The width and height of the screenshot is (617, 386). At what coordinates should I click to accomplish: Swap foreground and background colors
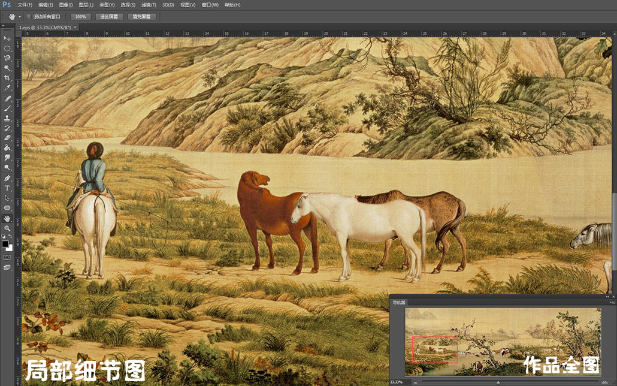[10, 236]
